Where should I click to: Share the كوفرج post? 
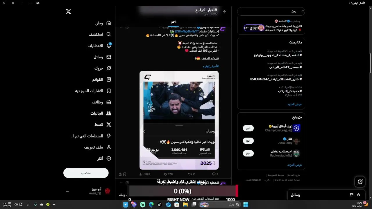click(x=120, y=174)
